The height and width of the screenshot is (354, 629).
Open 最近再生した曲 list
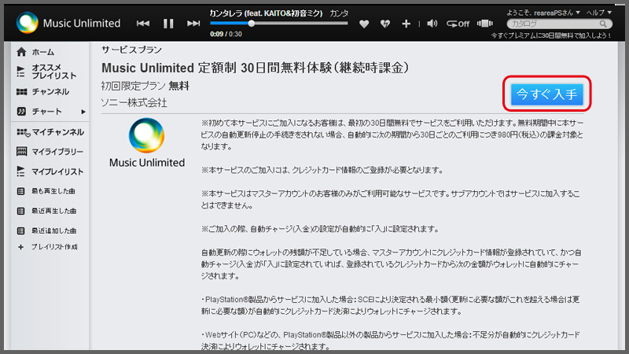(x=46, y=211)
